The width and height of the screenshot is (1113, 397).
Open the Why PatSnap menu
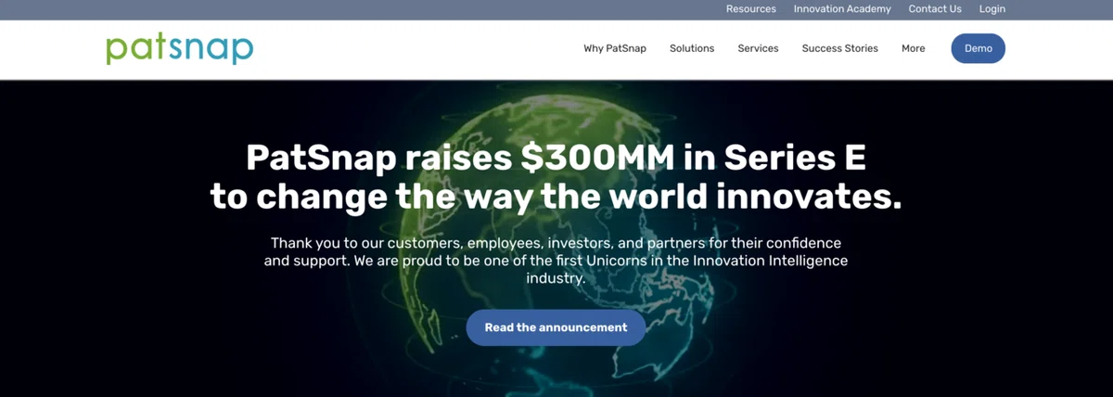[x=615, y=48]
